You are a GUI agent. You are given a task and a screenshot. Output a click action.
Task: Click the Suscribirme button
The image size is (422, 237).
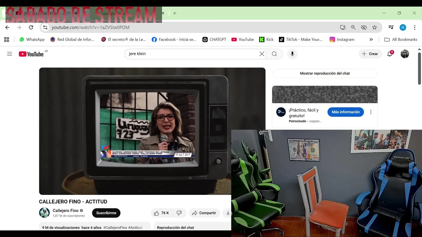point(106,213)
